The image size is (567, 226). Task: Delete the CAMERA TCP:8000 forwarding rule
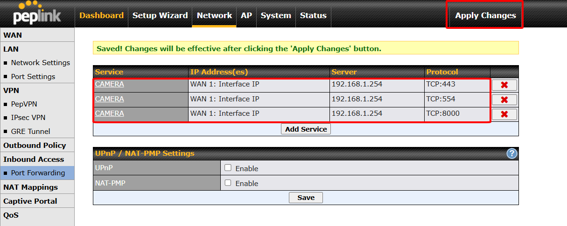pyautogui.click(x=504, y=114)
